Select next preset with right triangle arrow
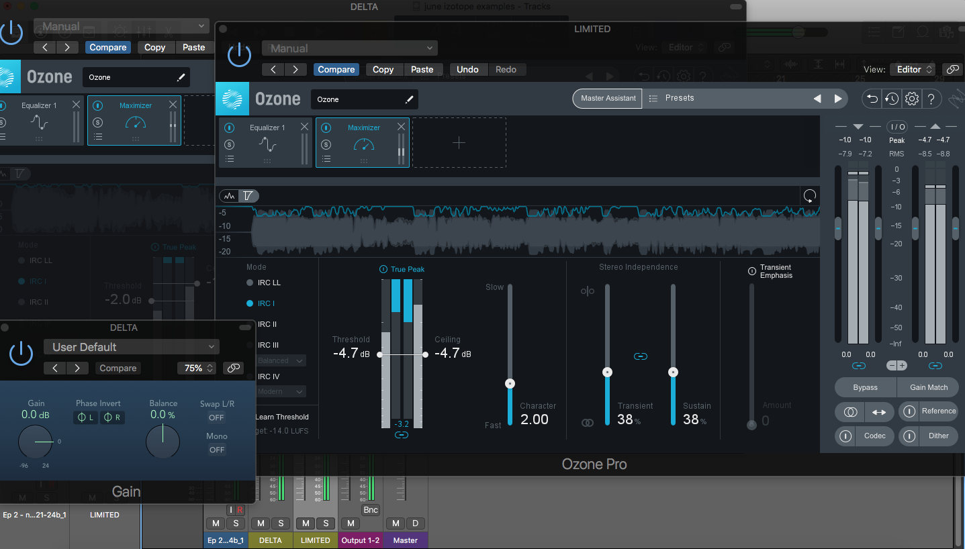 click(x=838, y=99)
